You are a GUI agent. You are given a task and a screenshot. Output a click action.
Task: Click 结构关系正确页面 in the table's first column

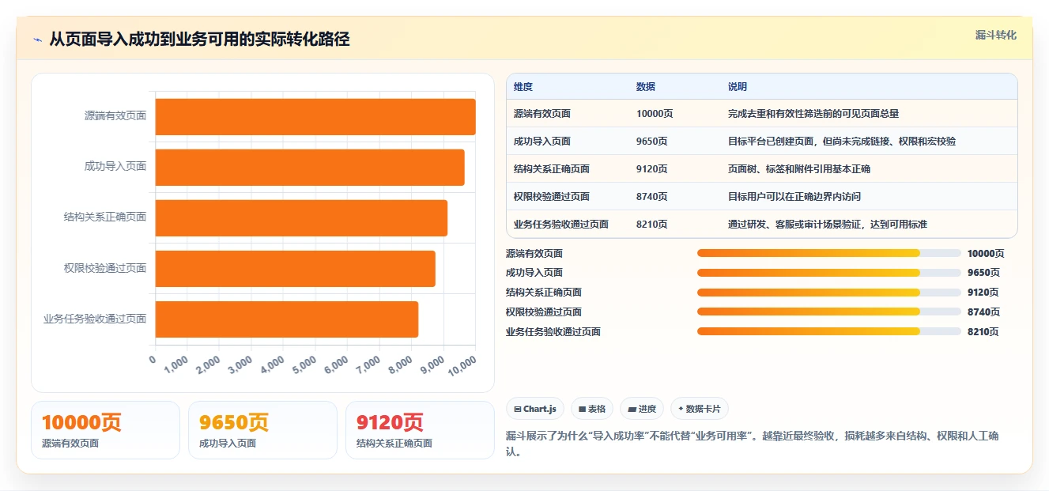pyautogui.click(x=552, y=169)
